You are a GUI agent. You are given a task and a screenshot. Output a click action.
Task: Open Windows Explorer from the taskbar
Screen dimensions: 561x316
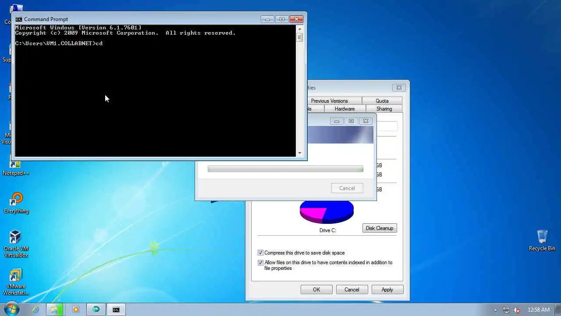54,309
